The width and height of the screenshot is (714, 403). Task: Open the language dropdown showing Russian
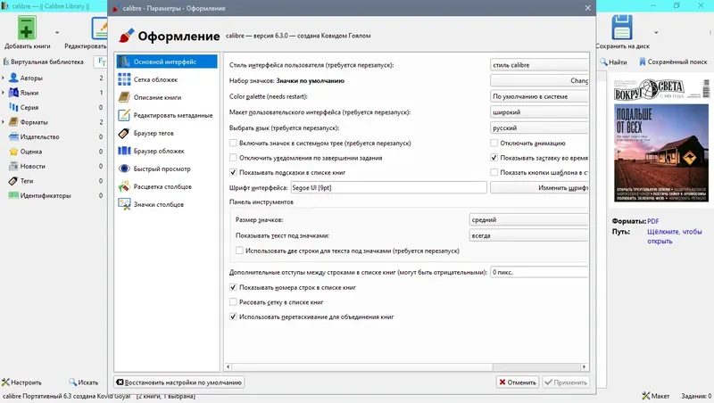pos(539,127)
